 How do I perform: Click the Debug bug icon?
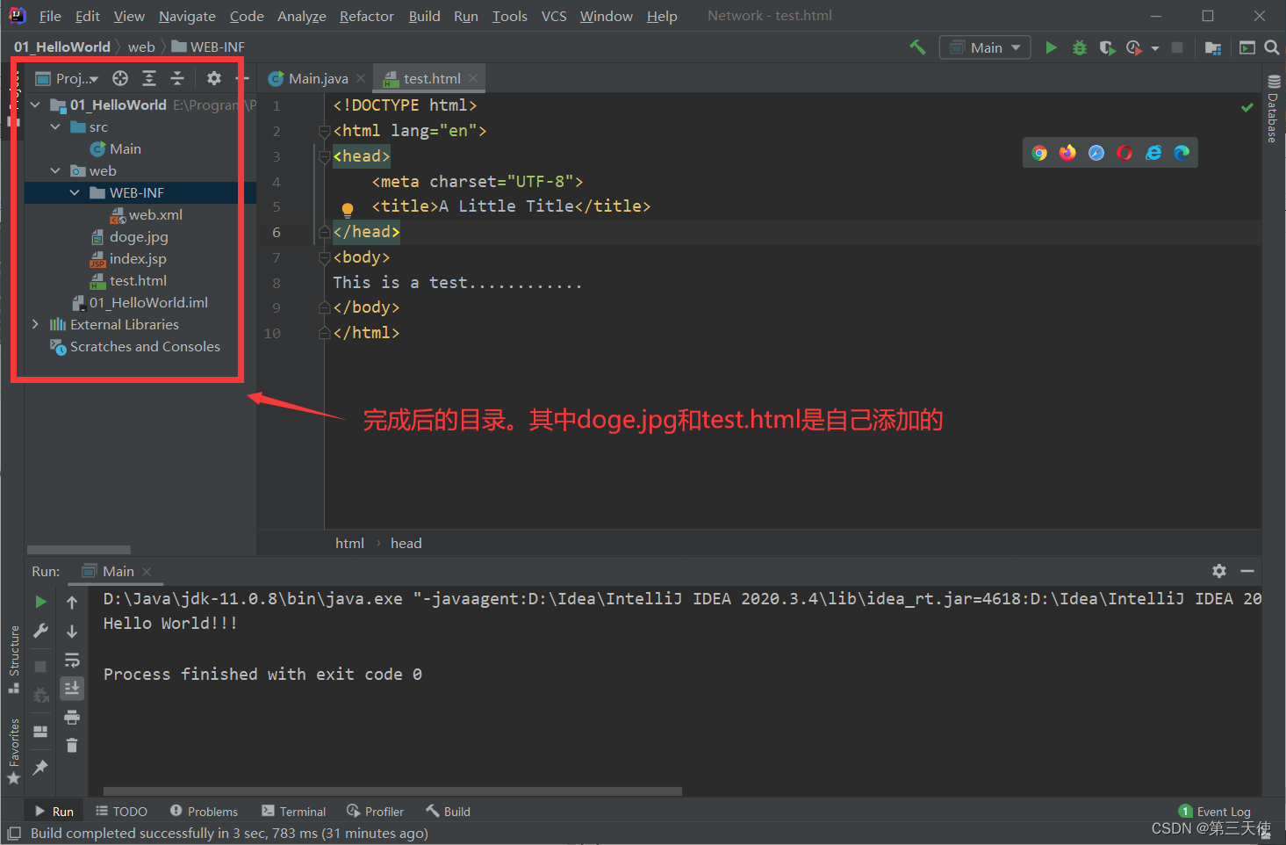[x=1080, y=47]
